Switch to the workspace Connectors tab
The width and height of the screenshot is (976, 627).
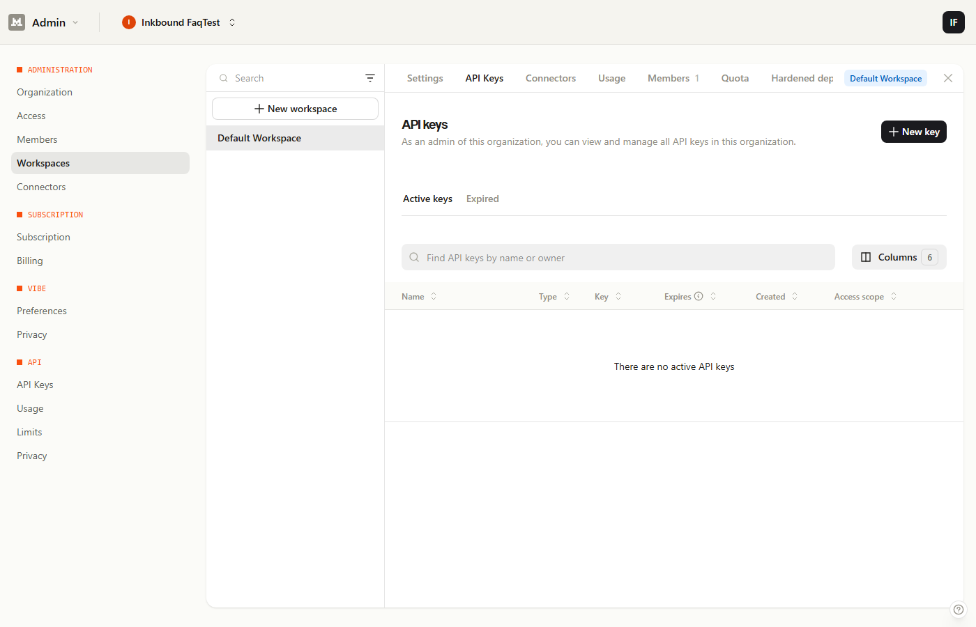coord(551,78)
